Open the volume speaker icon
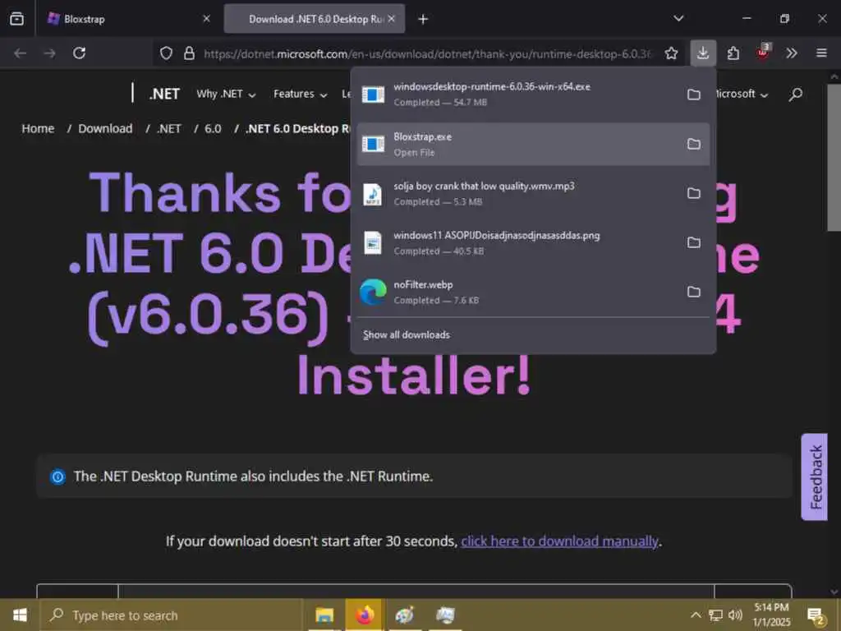The image size is (841, 631). click(x=735, y=615)
